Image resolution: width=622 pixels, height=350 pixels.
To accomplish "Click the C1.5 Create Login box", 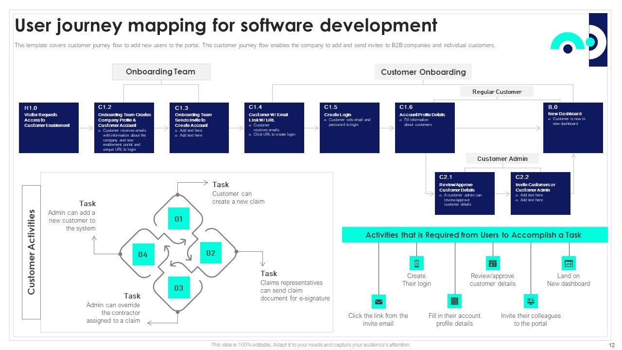I will point(349,128).
